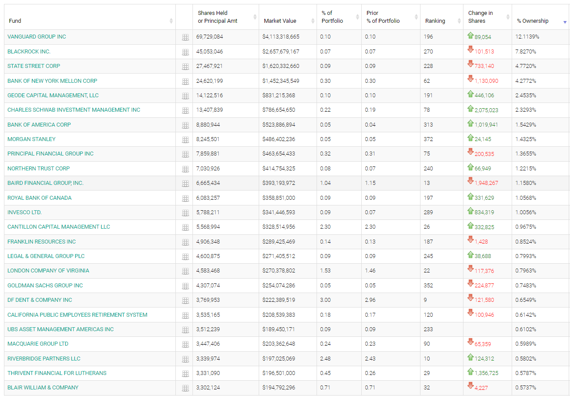
Task: Open grid icon in Franklin Resources row
Action: [x=185, y=242]
